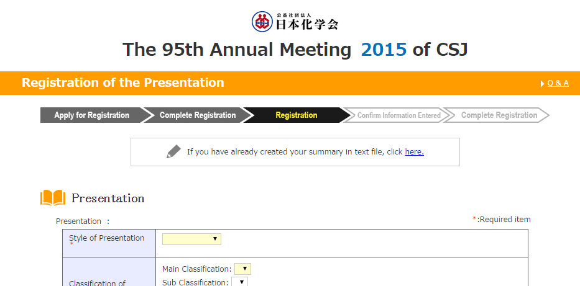Click the 95th Annual Meeting title
This screenshot has height=286, width=580.
point(295,50)
